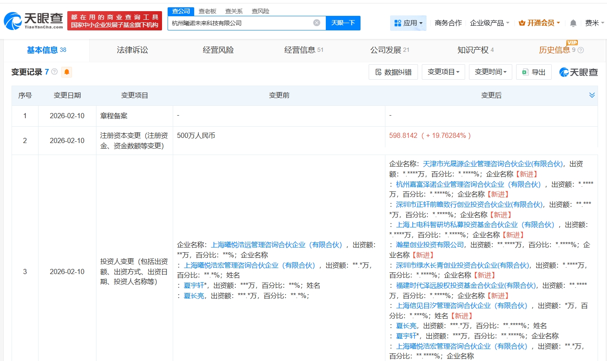The height and width of the screenshot is (361, 607).
Task: Click the 天眼一下 search button
Action: point(343,23)
